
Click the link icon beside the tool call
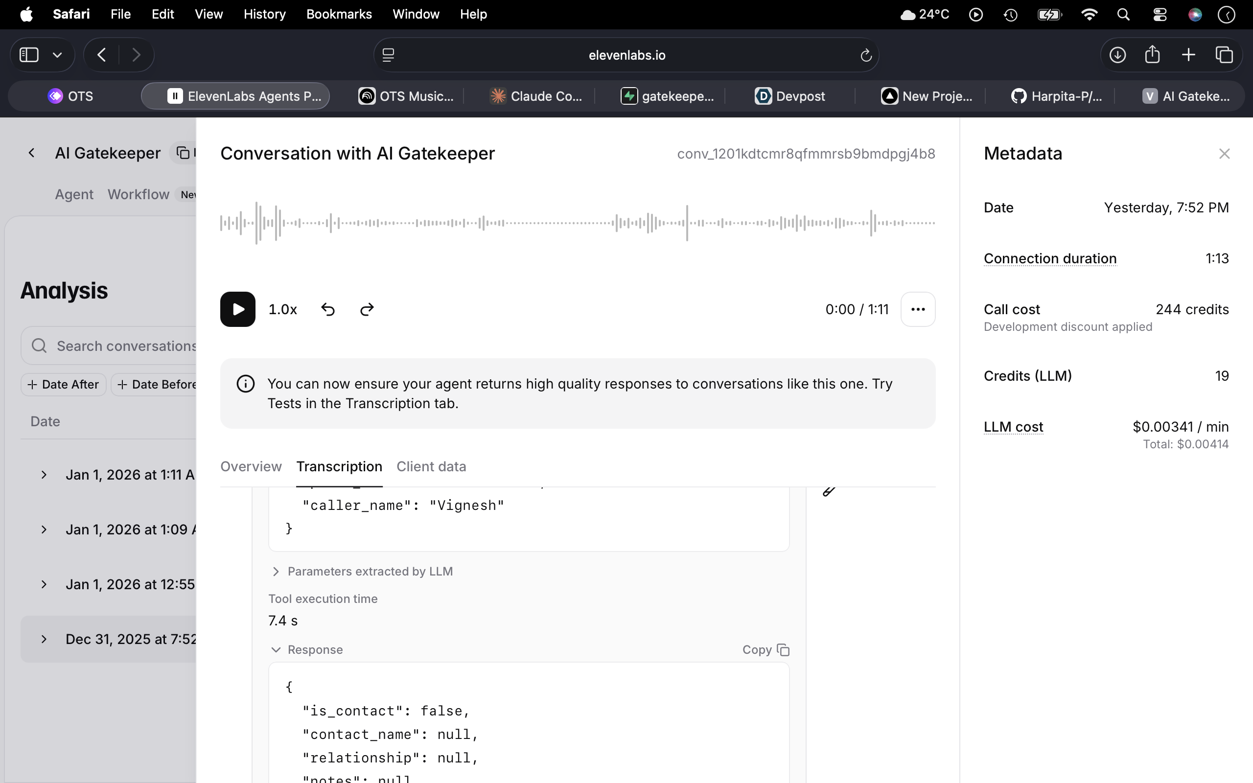(x=829, y=491)
